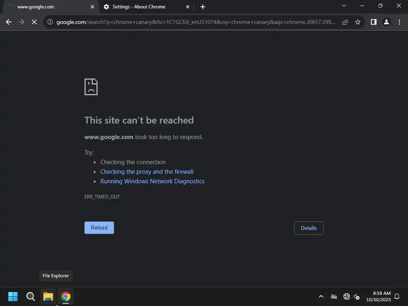408x306 pixels.
Task: Stop loading the page
Action: pyautogui.click(x=34, y=22)
